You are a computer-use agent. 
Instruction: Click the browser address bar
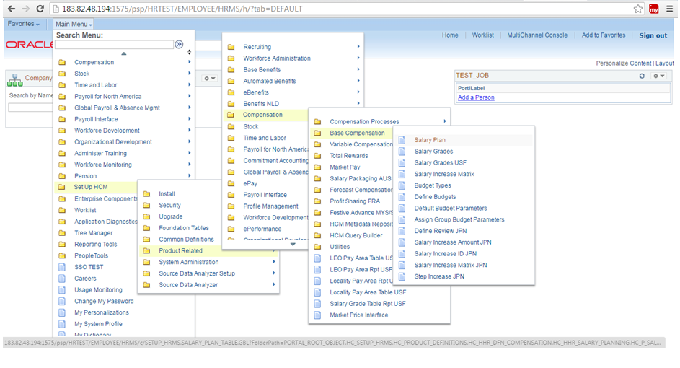tap(340, 9)
